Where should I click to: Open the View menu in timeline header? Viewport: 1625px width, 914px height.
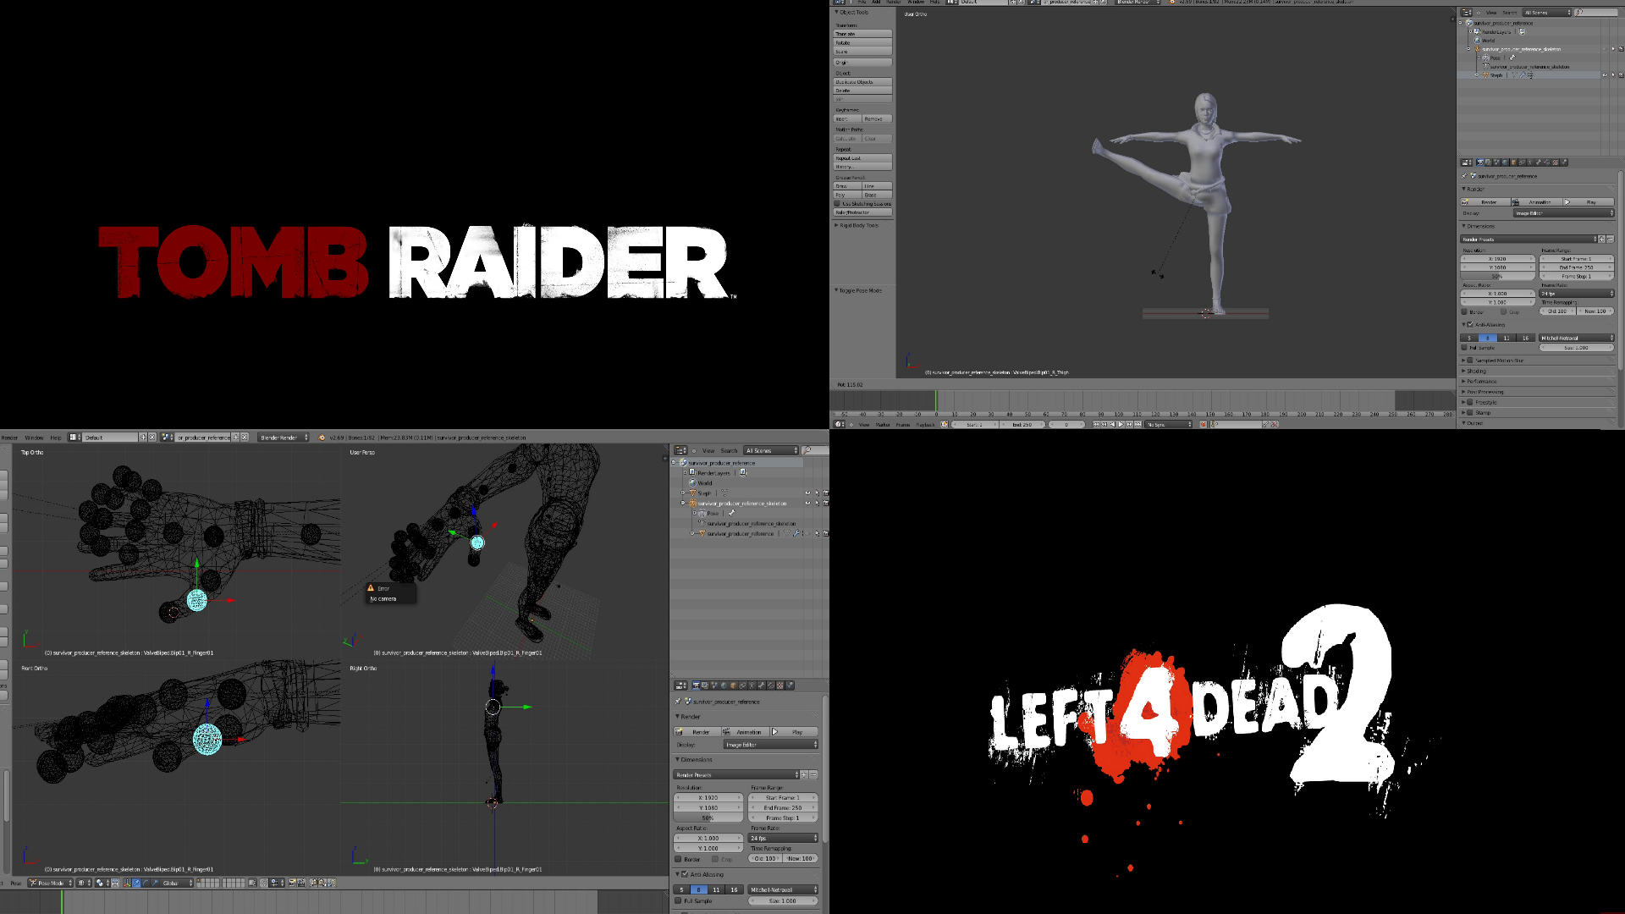pos(864,424)
